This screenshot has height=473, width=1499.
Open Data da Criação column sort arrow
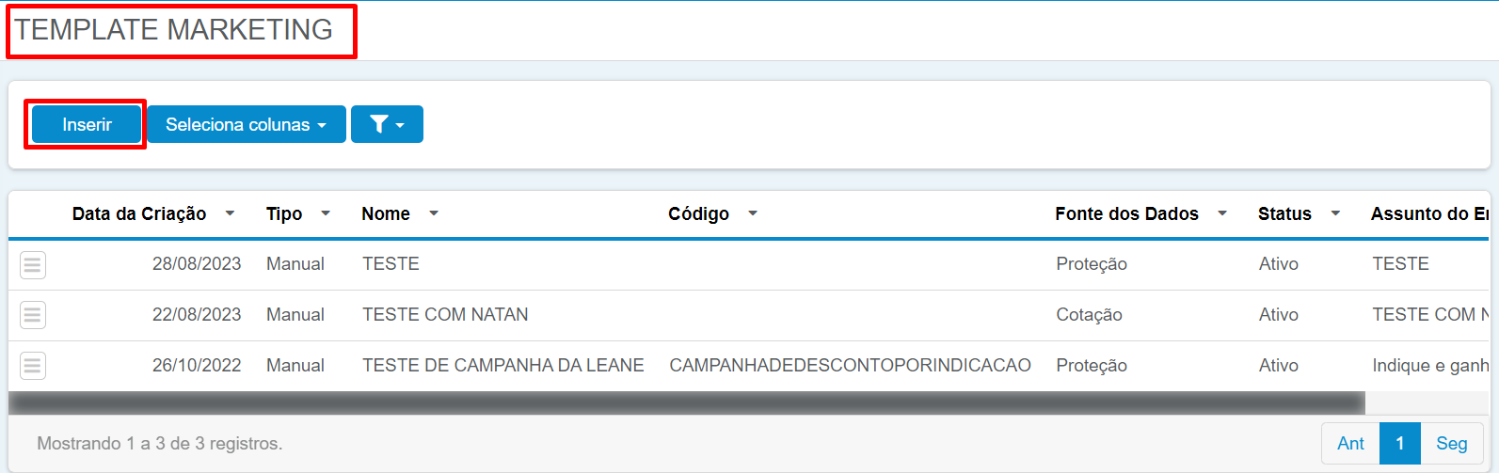[x=230, y=213]
